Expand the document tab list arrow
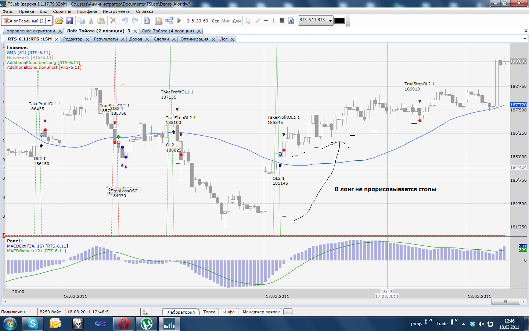This screenshot has width=529, height=331. pos(526,31)
